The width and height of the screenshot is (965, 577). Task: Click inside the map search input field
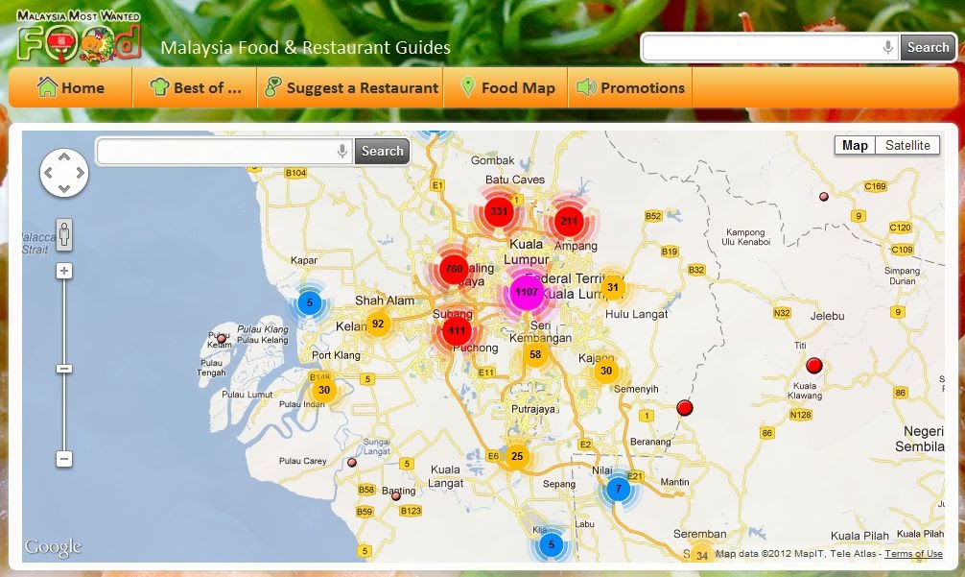tap(216, 151)
